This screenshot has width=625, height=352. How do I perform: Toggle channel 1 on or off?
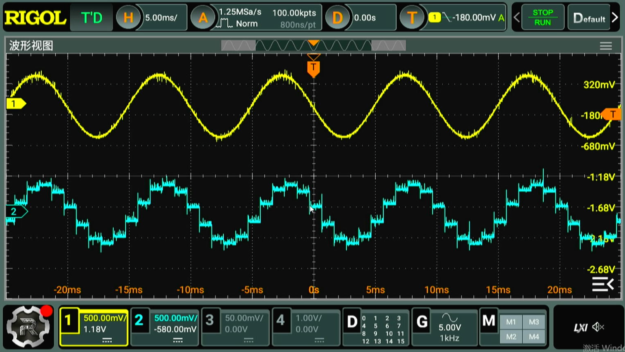tap(69, 321)
